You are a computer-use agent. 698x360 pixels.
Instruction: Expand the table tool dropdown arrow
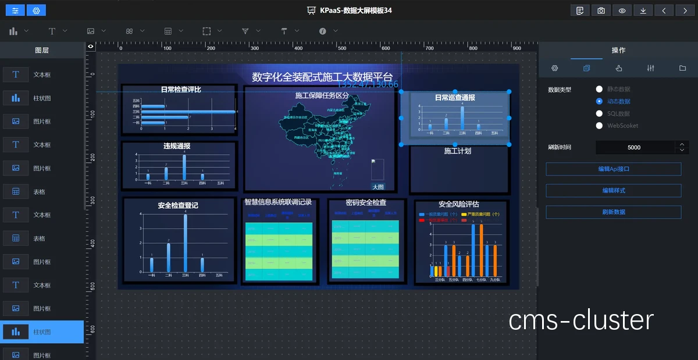click(181, 31)
